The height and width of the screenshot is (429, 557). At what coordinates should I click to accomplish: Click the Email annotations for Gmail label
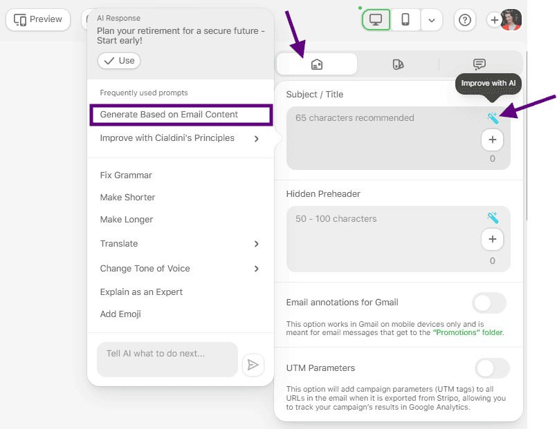click(x=342, y=303)
